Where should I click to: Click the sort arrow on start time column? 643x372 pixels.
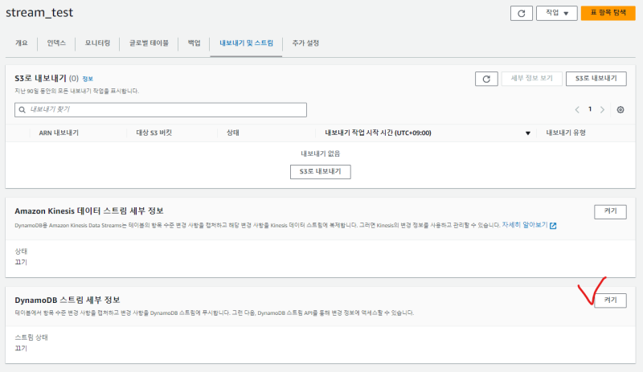pyautogui.click(x=528, y=133)
